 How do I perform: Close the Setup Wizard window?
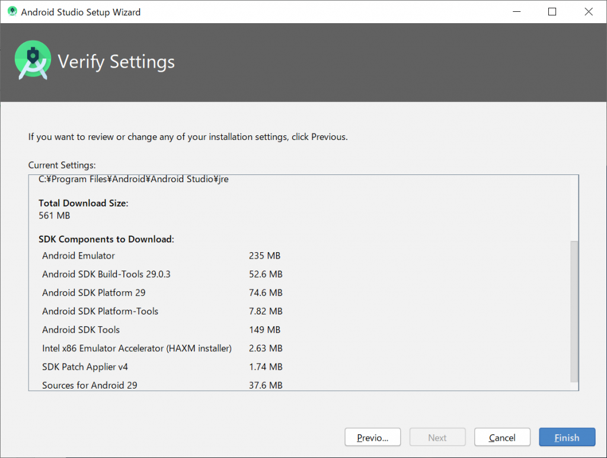[588, 11]
